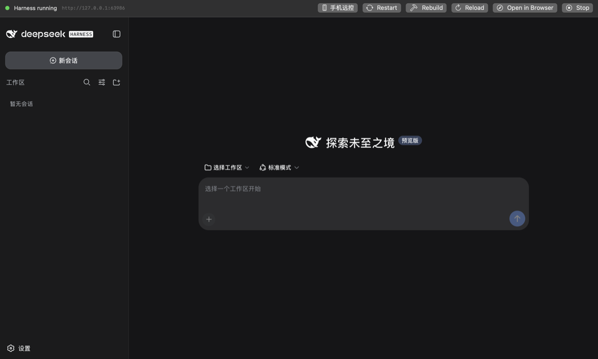Click the 探索未至之境 heading
This screenshot has height=359, width=598.
tap(360, 143)
